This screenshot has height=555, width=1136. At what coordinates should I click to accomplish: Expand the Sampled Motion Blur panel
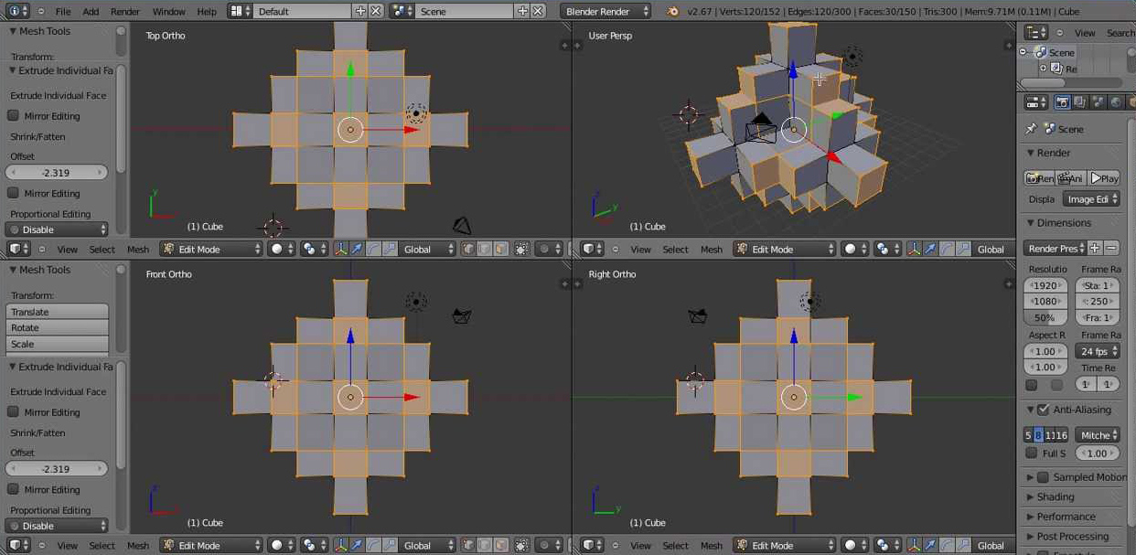coord(1030,477)
